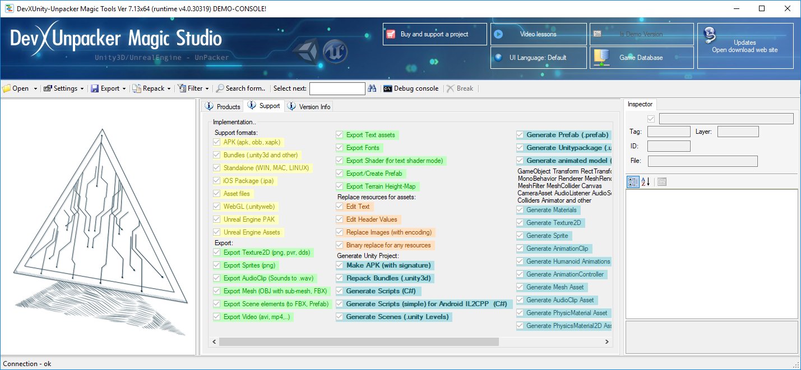Click the ID input field in Inspector
The width and height of the screenshot is (801, 370).
[x=669, y=146]
